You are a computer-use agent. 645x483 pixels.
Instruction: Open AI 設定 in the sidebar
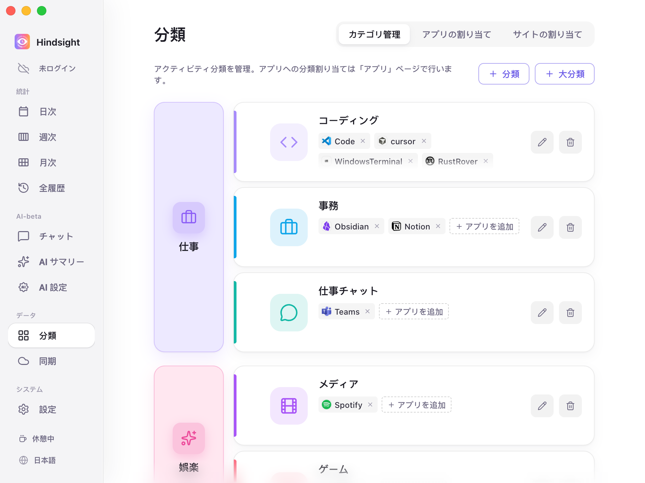pos(51,287)
